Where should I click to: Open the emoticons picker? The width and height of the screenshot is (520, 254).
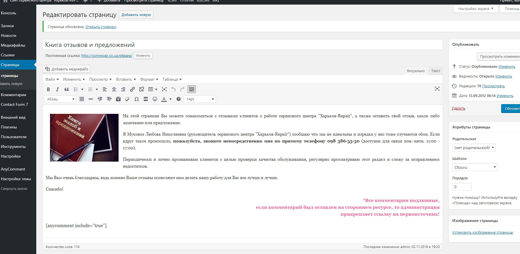point(155,99)
